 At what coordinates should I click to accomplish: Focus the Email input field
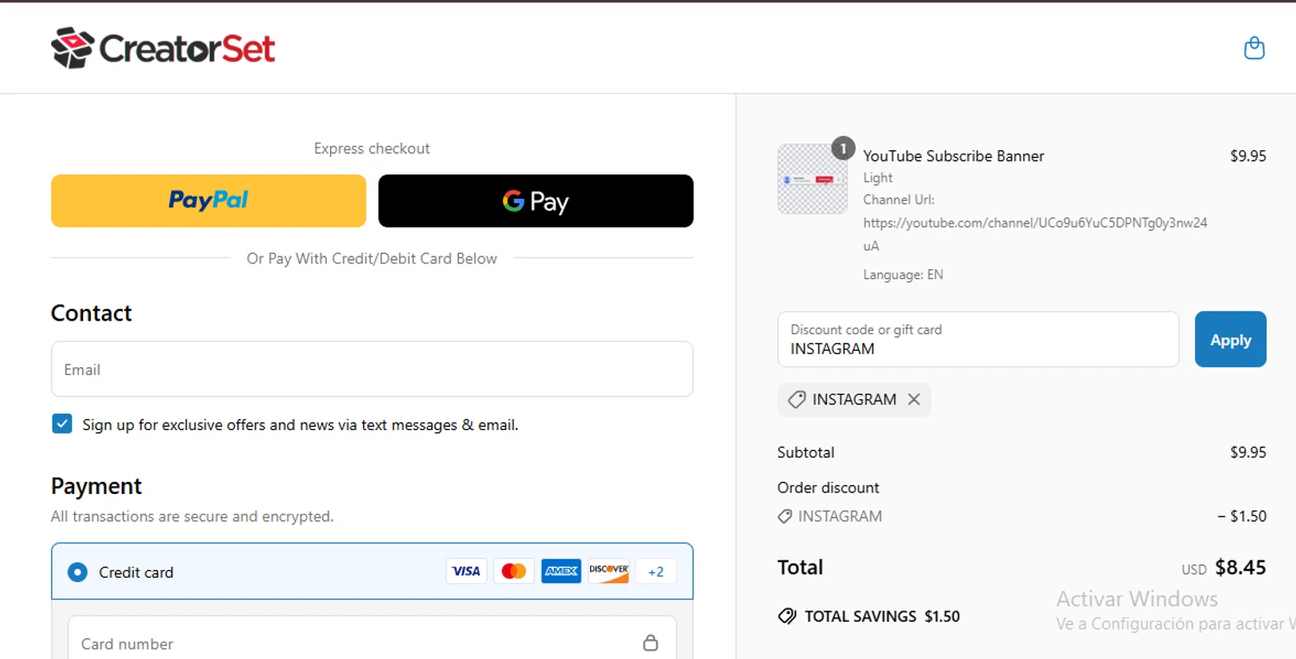pyautogui.click(x=372, y=369)
